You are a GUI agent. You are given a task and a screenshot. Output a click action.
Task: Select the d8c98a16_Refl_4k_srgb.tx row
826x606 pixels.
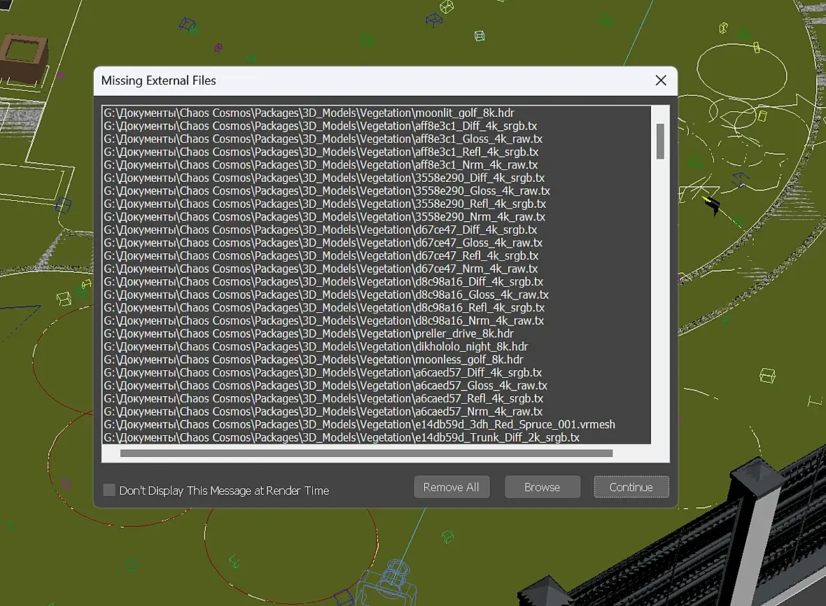[377, 307]
